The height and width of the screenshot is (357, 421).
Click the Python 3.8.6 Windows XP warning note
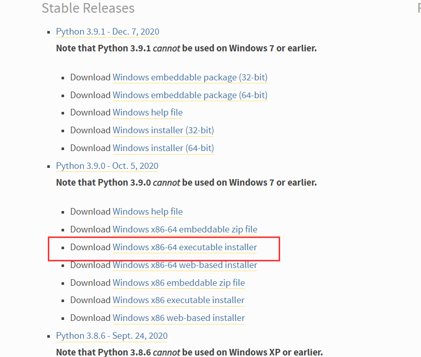tap(189, 352)
